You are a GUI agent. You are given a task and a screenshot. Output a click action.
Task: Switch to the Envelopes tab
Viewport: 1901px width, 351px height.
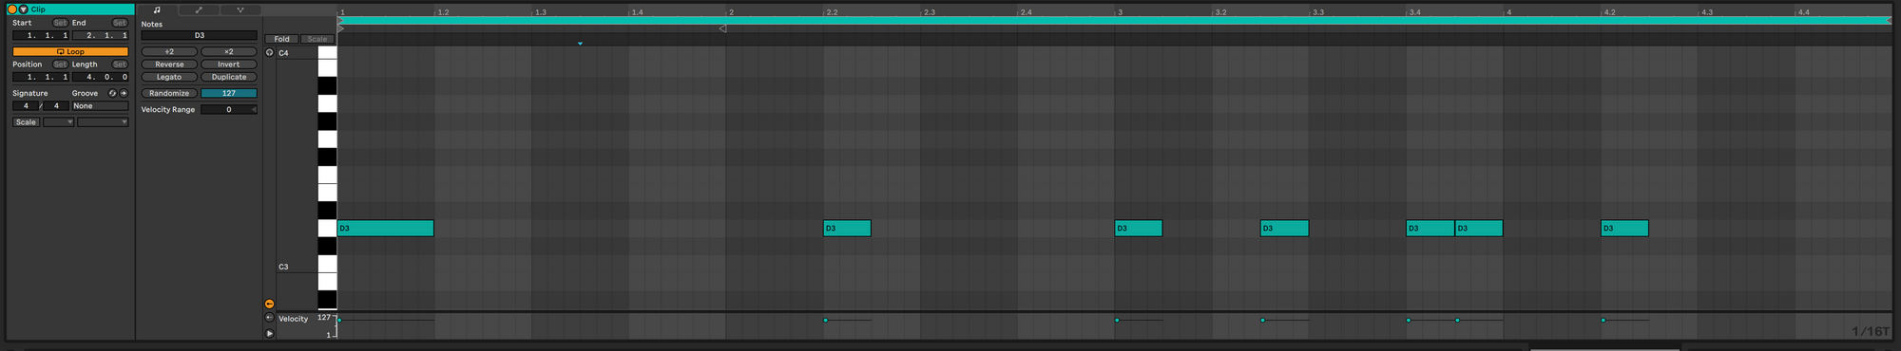point(199,9)
